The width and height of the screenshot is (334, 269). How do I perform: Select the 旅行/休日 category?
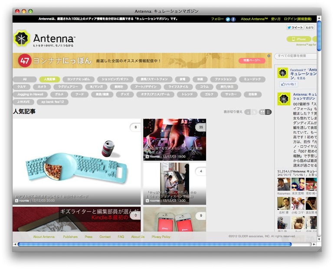pos(227,87)
